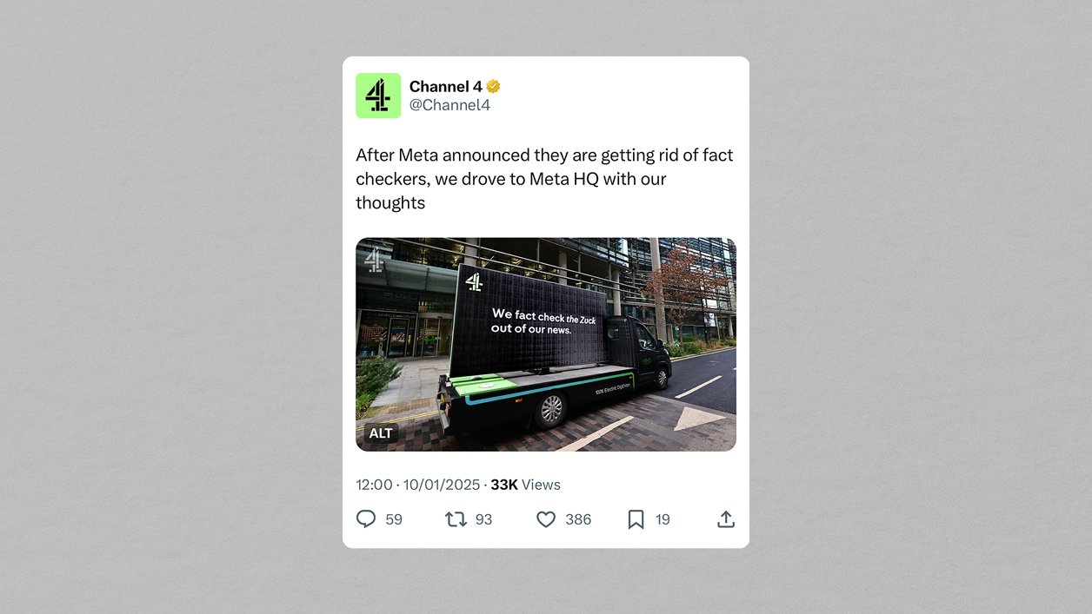Click the 19 bookmarks count

[x=663, y=519]
